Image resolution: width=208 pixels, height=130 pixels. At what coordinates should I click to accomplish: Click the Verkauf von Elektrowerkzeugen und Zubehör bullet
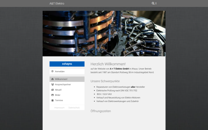[x=118, y=101]
